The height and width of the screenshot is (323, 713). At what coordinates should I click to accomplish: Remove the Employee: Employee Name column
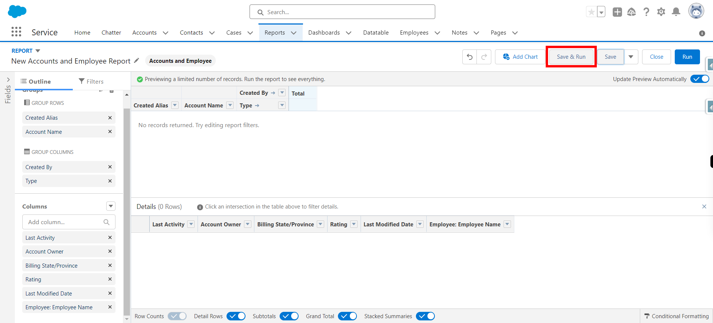tap(110, 307)
